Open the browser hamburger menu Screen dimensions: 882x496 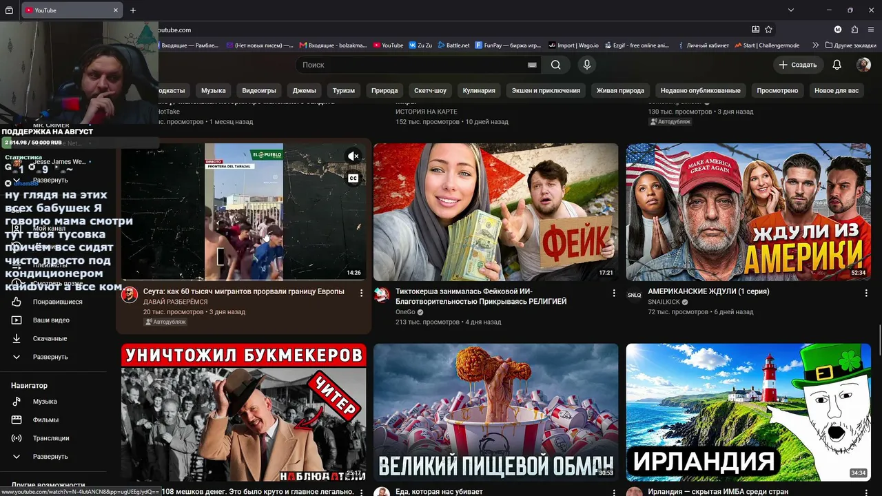(x=871, y=30)
